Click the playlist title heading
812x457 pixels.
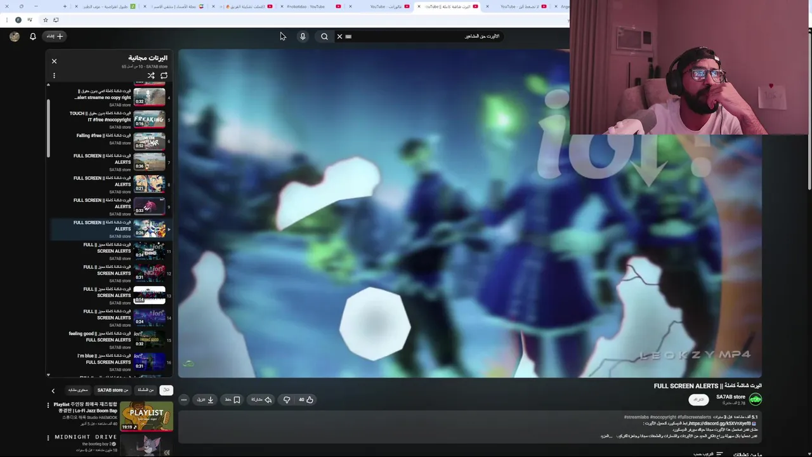coord(148,58)
